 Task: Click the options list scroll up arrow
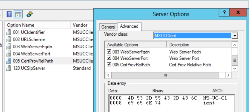point(235,45)
